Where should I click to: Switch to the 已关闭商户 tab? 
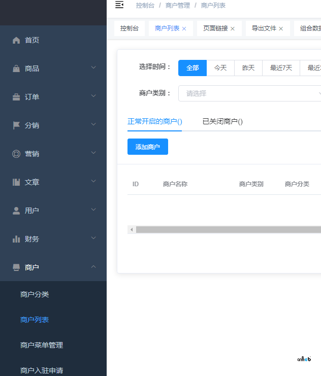pyautogui.click(x=222, y=121)
